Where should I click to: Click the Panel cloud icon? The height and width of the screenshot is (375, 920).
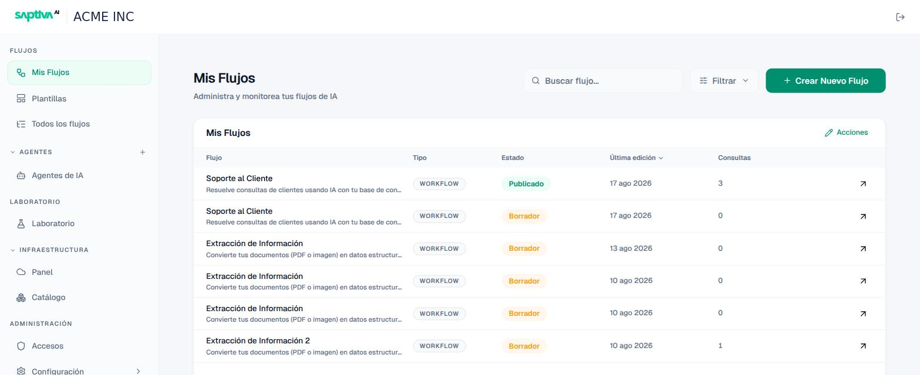21,272
